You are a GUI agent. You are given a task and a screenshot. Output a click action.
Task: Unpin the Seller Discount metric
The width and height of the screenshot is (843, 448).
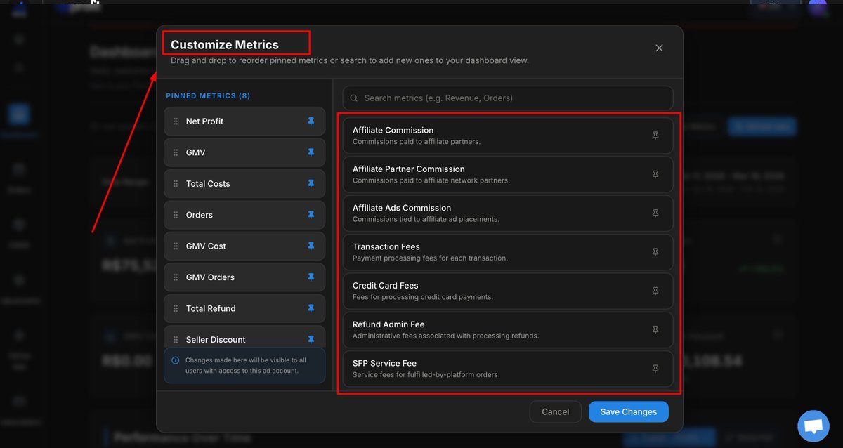point(311,340)
